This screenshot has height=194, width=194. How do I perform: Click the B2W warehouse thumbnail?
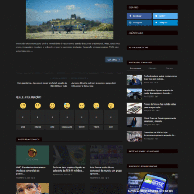coord(134,136)
